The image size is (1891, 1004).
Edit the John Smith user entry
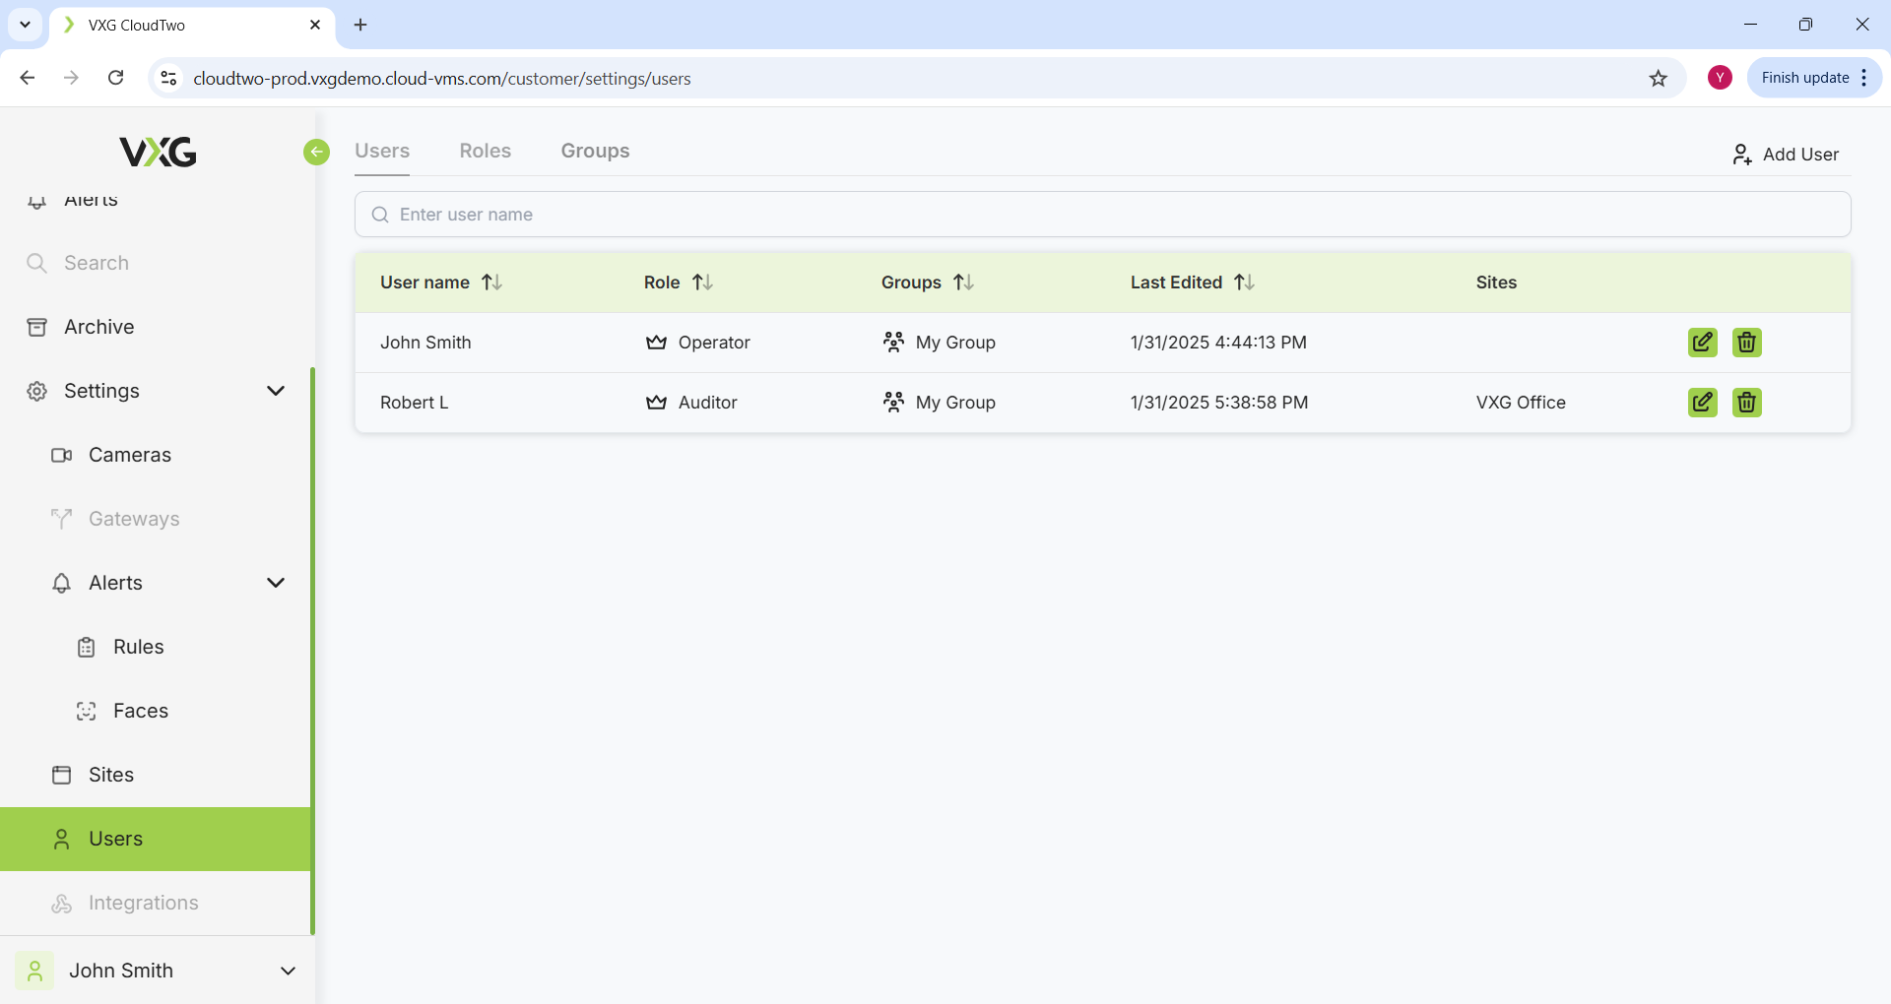1702,343
